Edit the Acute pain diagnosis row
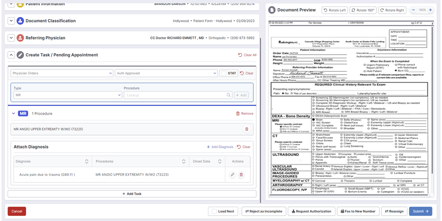442x221 pixels. [233, 175]
